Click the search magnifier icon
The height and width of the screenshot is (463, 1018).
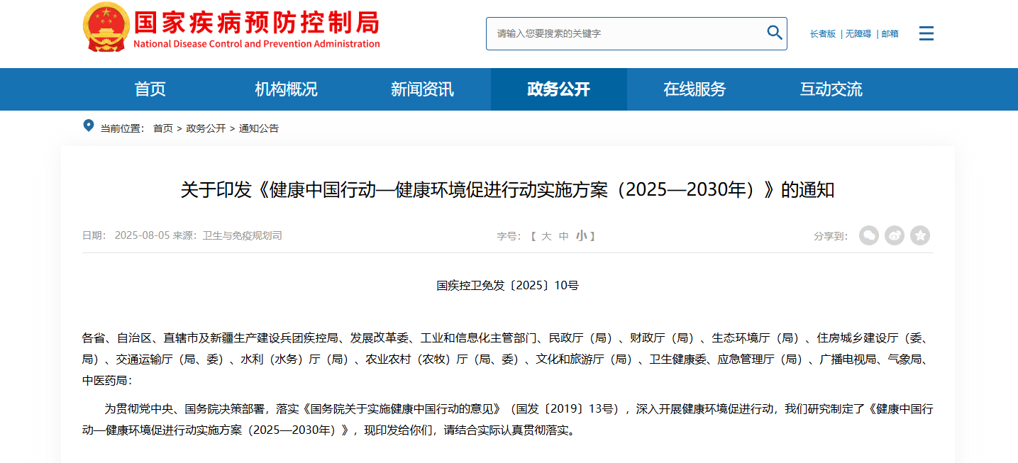click(774, 33)
